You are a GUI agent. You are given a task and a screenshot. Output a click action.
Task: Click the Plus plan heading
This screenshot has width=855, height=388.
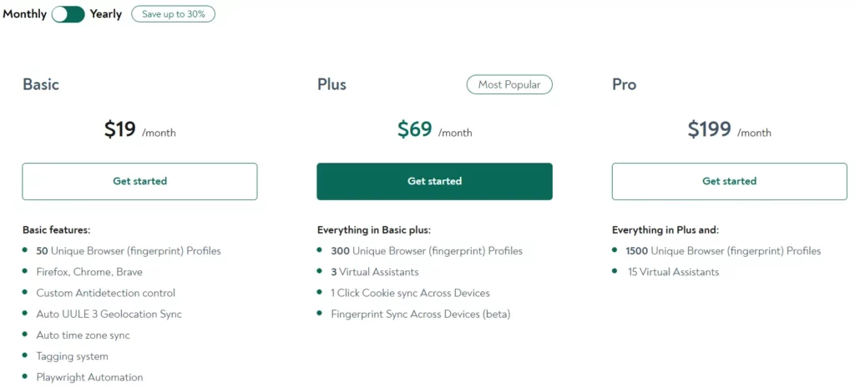pyautogui.click(x=331, y=84)
